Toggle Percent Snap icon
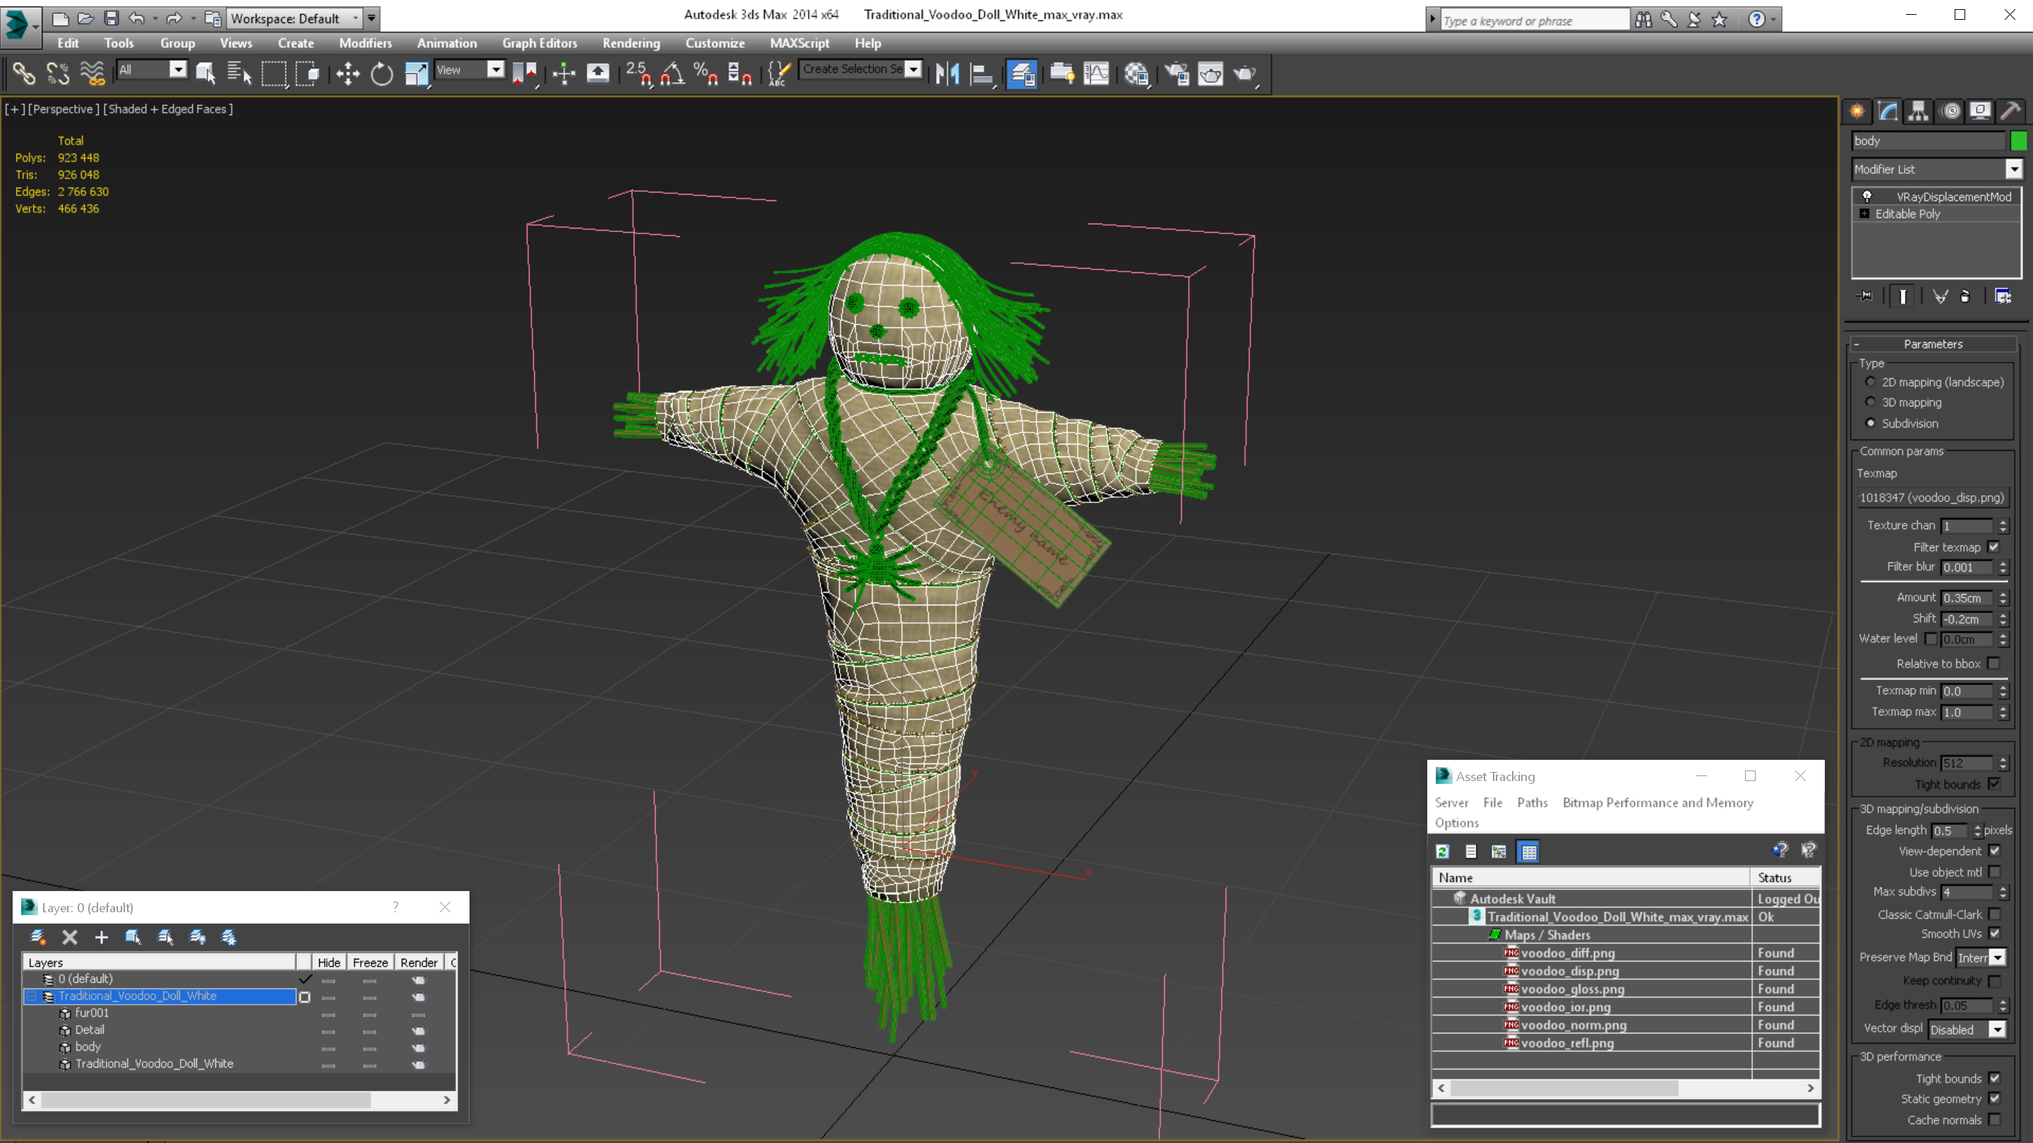Viewport: 2033px width, 1143px height. (x=704, y=73)
